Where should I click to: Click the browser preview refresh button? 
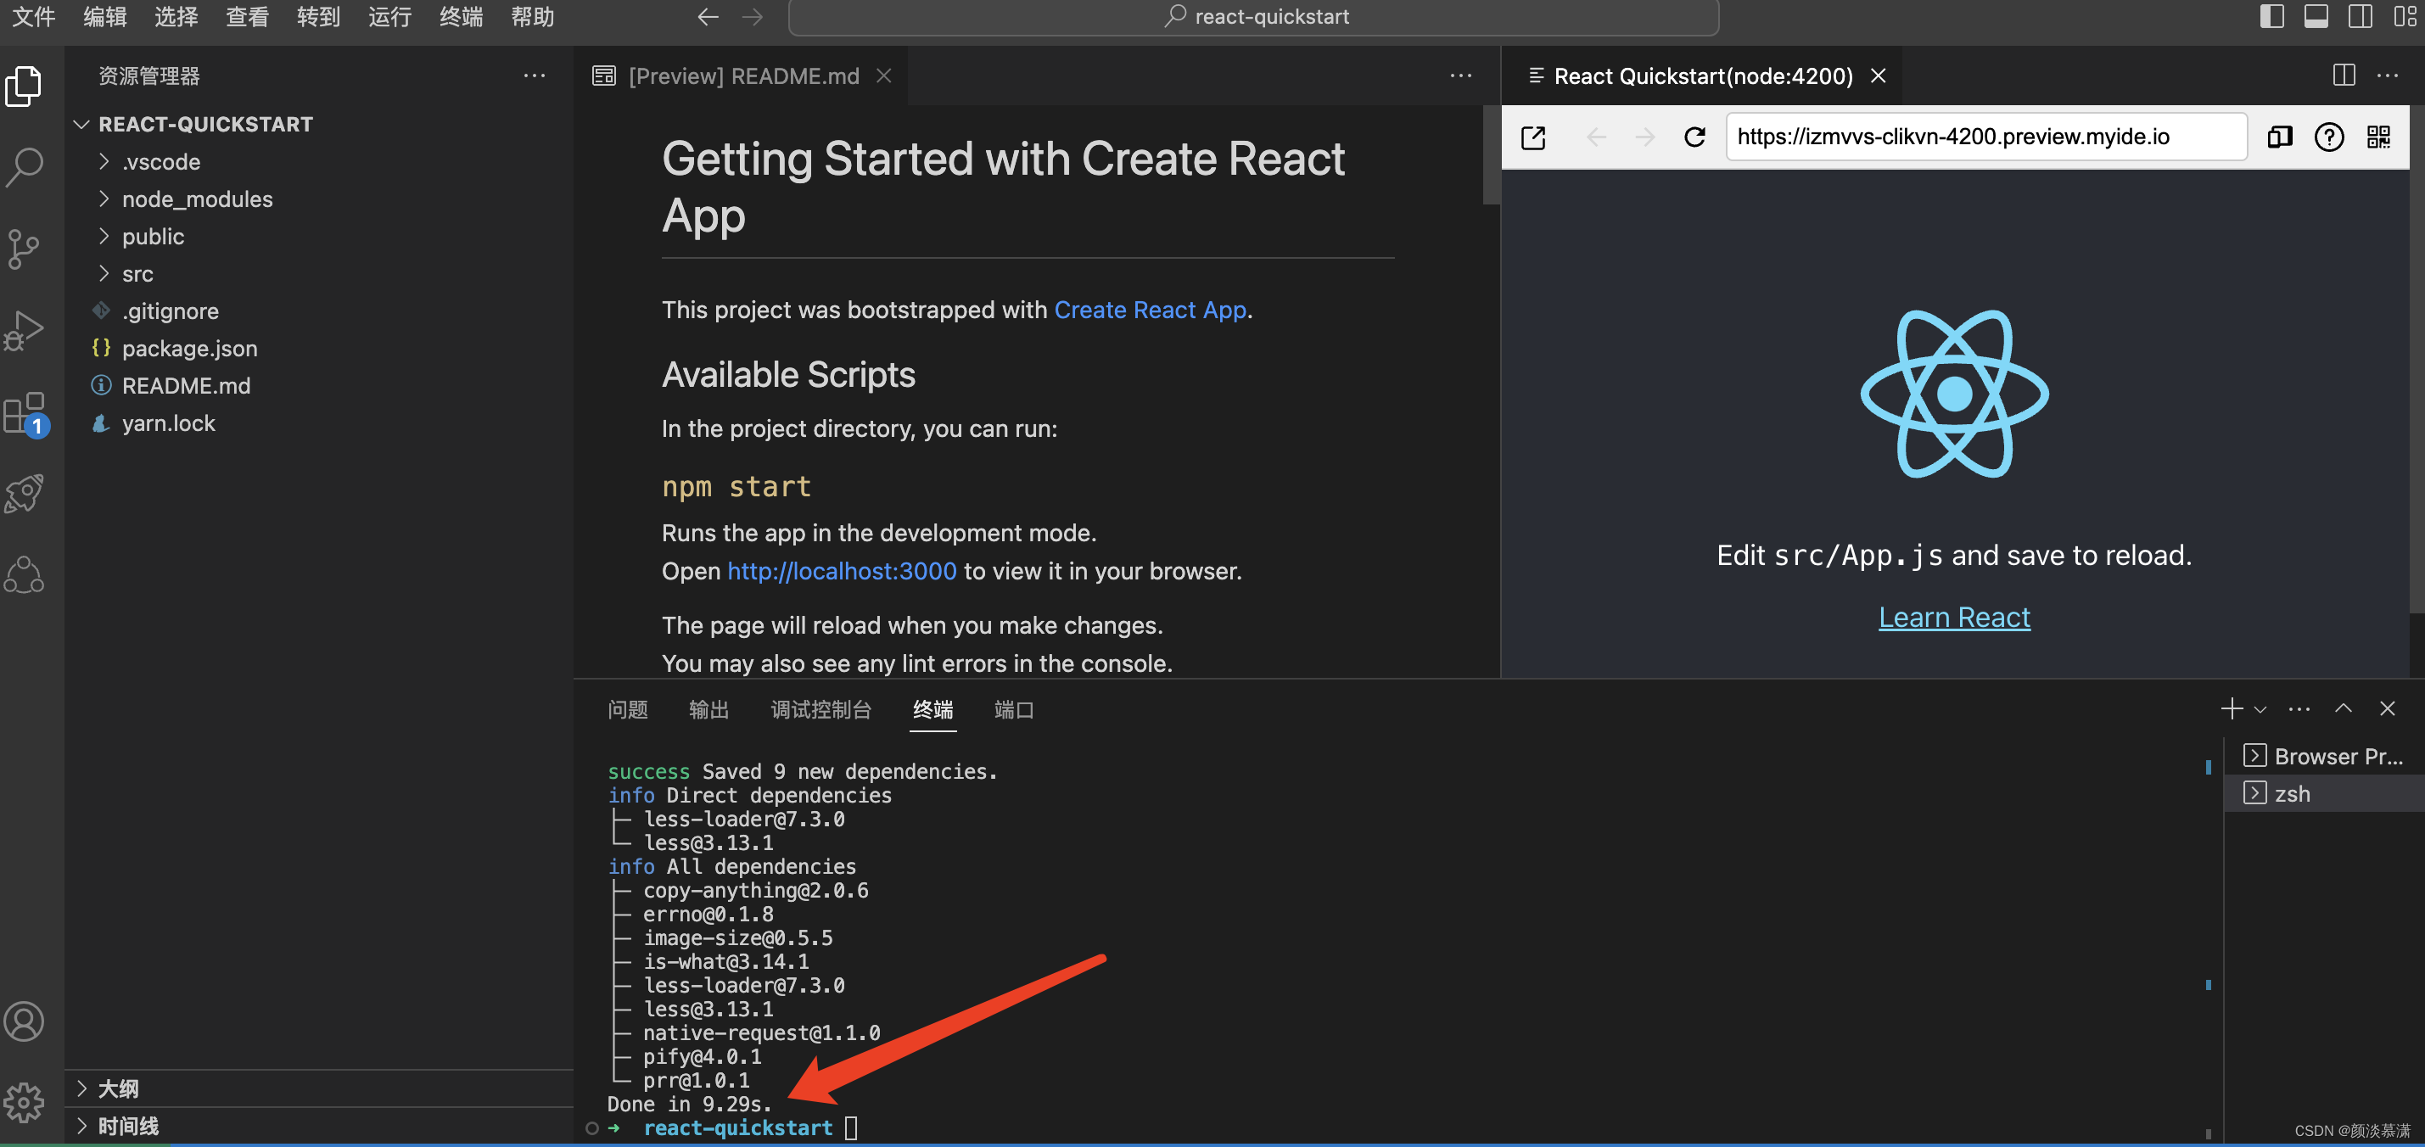pos(1694,137)
